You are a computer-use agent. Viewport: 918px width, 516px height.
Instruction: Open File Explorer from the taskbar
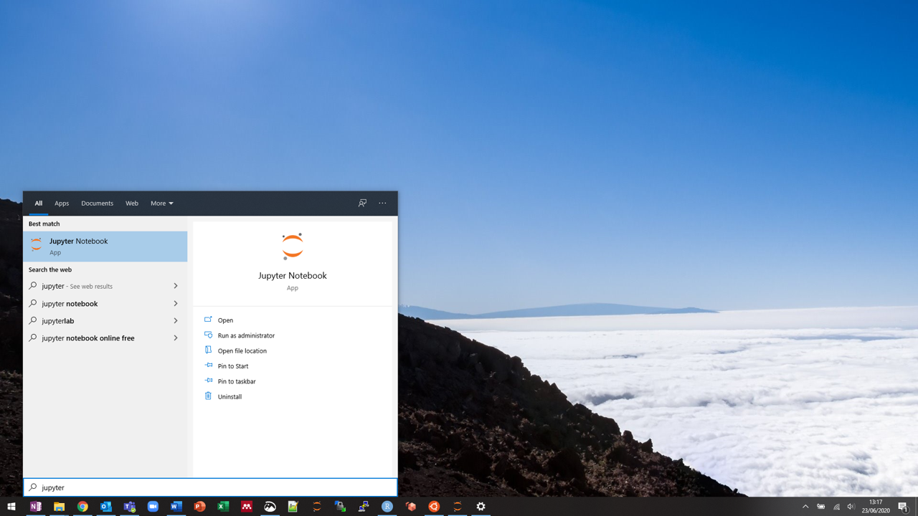[x=59, y=507]
